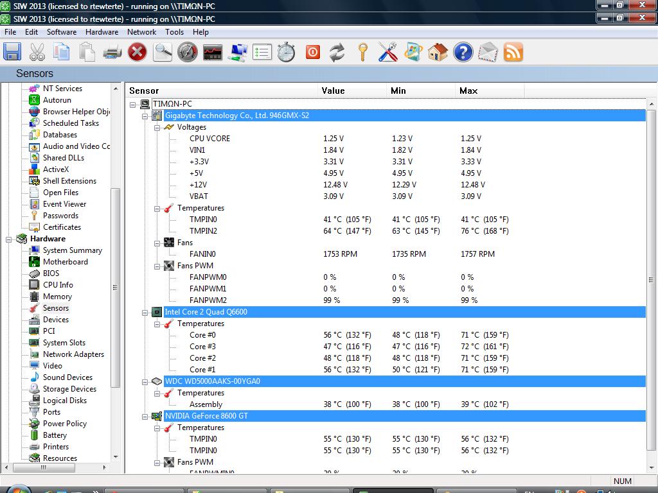
Task: Open the File menu
Action: coord(10,32)
